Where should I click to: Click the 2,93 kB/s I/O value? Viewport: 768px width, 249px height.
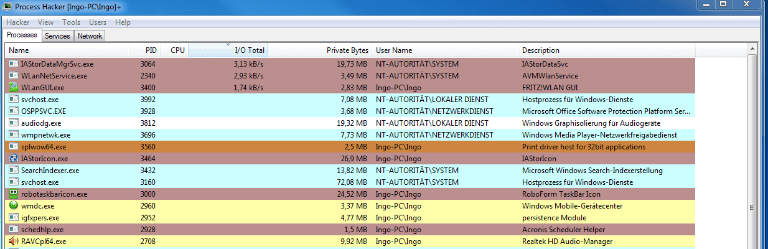[x=249, y=75]
